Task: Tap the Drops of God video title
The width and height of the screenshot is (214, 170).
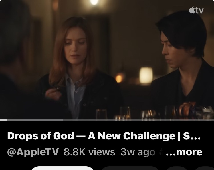Action: pyautogui.click(x=104, y=136)
